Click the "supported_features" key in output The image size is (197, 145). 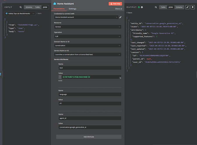[x=143, y=37]
